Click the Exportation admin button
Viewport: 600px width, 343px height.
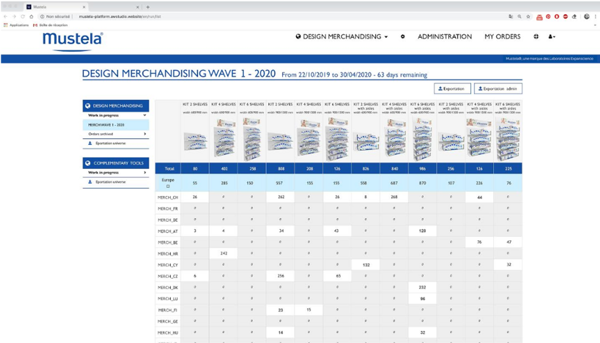coord(498,89)
